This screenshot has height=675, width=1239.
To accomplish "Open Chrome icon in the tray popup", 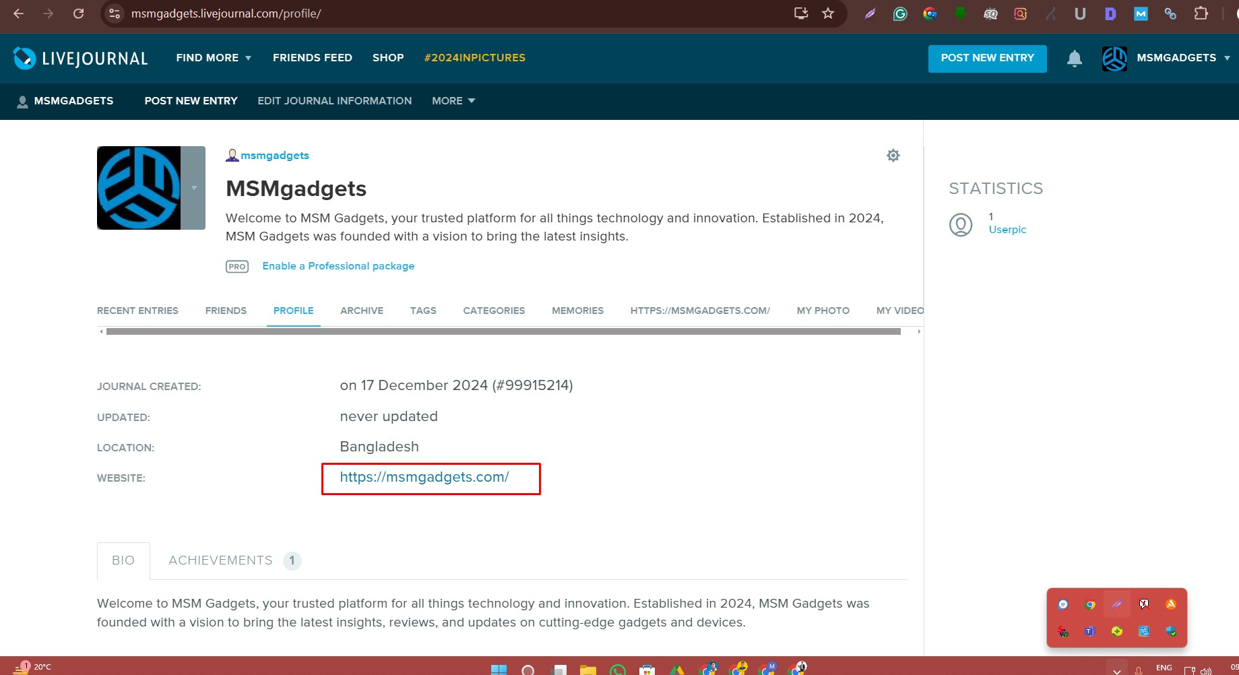I will (x=1090, y=604).
